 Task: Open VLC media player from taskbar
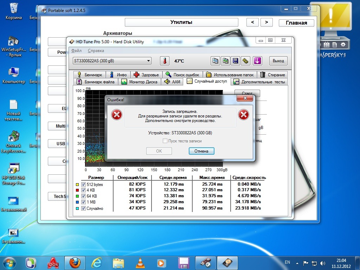click(140, 263)
